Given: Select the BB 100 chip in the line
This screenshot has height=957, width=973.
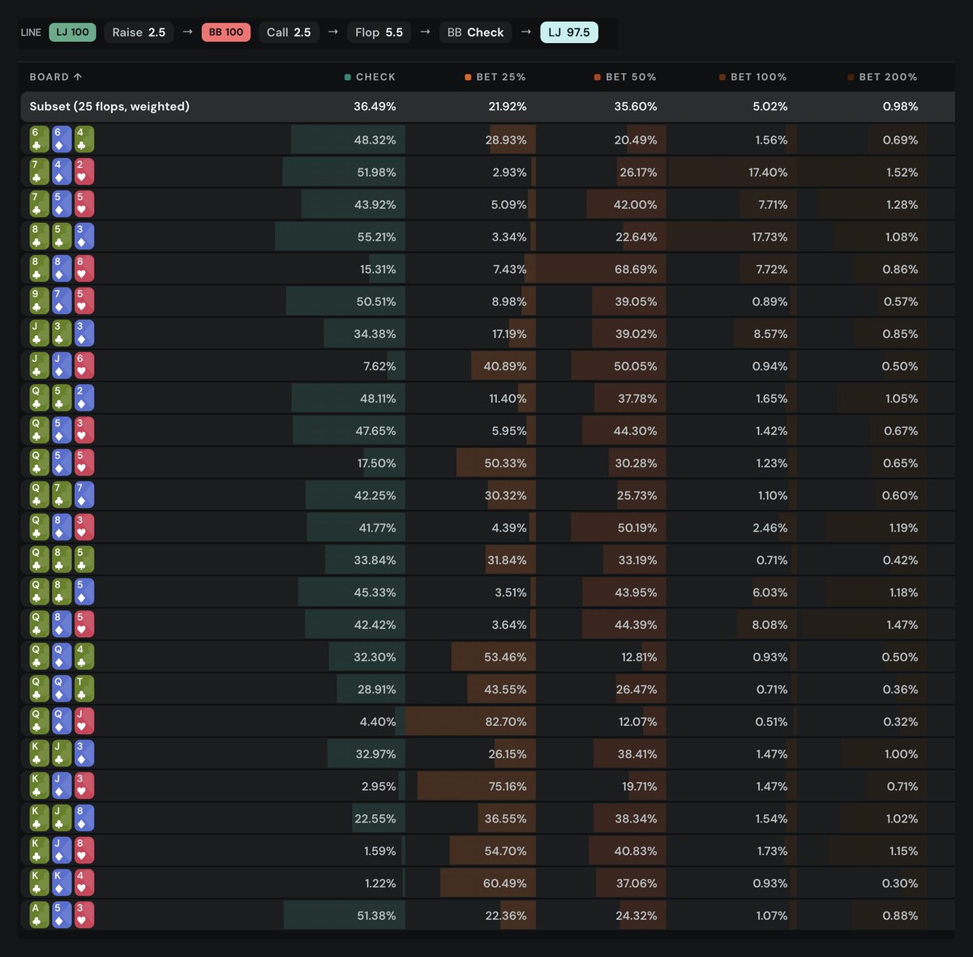Looking at the screenshot, I should pos(226,32).
